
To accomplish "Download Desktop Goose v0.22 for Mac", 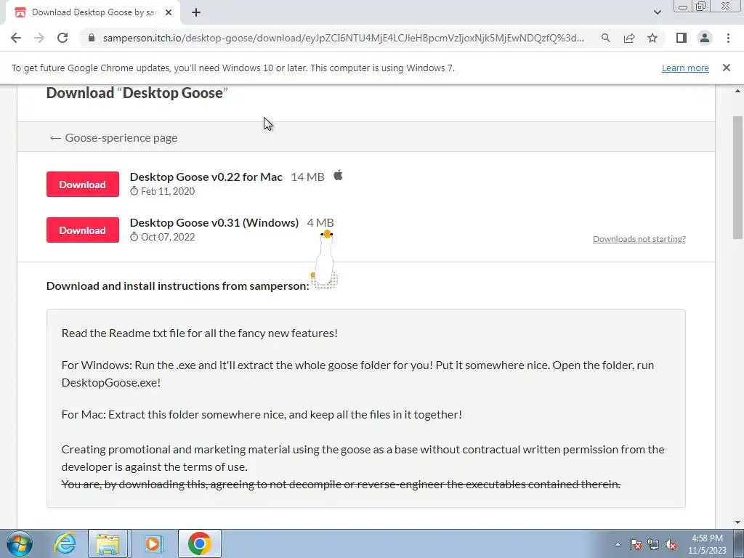I will coord(83,184).
